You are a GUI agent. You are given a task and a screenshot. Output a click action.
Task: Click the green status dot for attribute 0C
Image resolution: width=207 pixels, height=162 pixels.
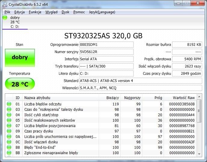pos(9,142)
